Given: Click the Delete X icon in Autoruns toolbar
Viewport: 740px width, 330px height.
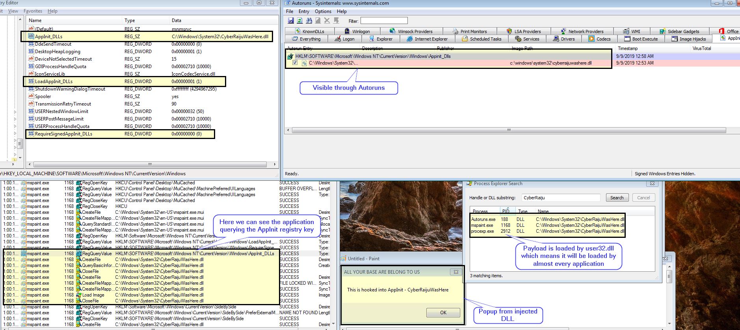Looking at the screenshot, I should 327,20.
